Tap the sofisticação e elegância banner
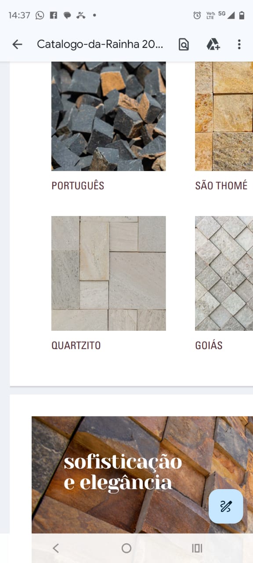This screenshot has height=563, width=253. pos(142,475)
